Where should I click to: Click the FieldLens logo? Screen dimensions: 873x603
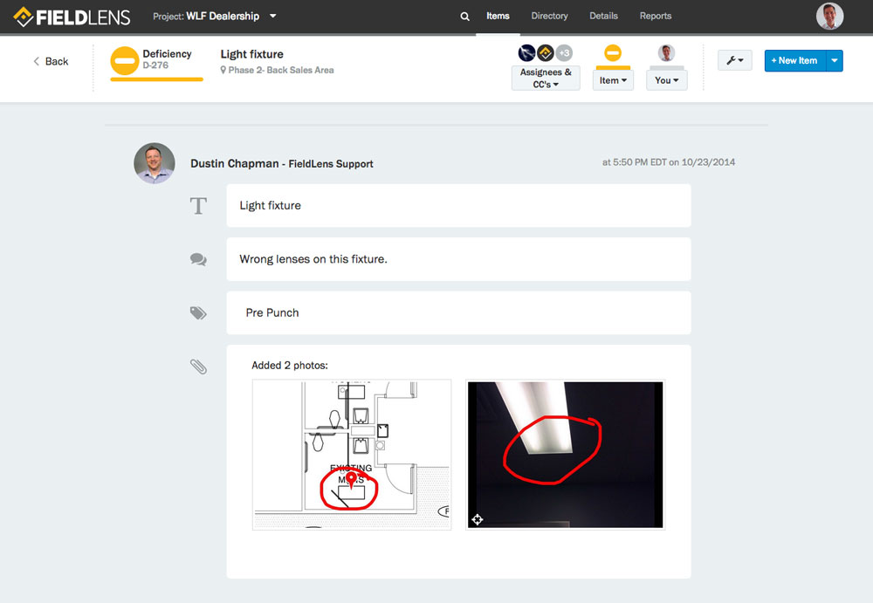(x=72, y=16)
